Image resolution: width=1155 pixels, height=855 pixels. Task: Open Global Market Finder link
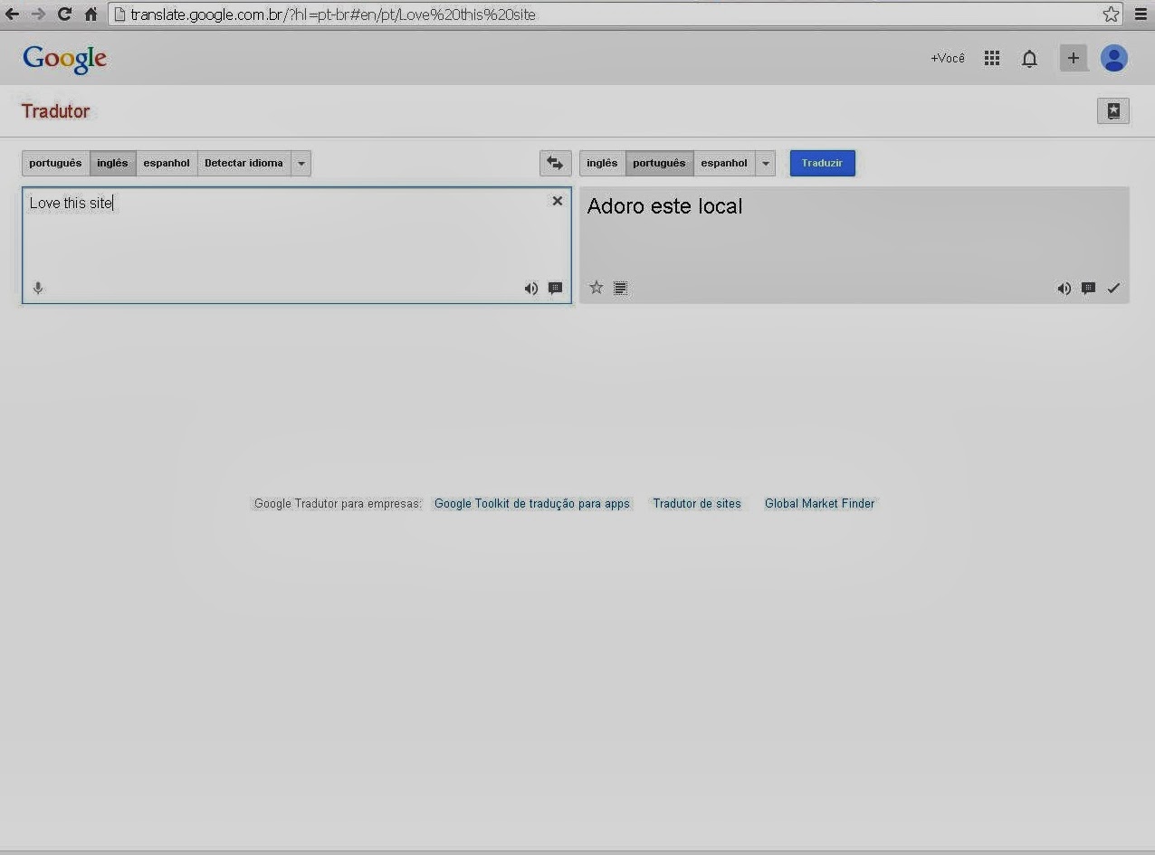(820, 503)
